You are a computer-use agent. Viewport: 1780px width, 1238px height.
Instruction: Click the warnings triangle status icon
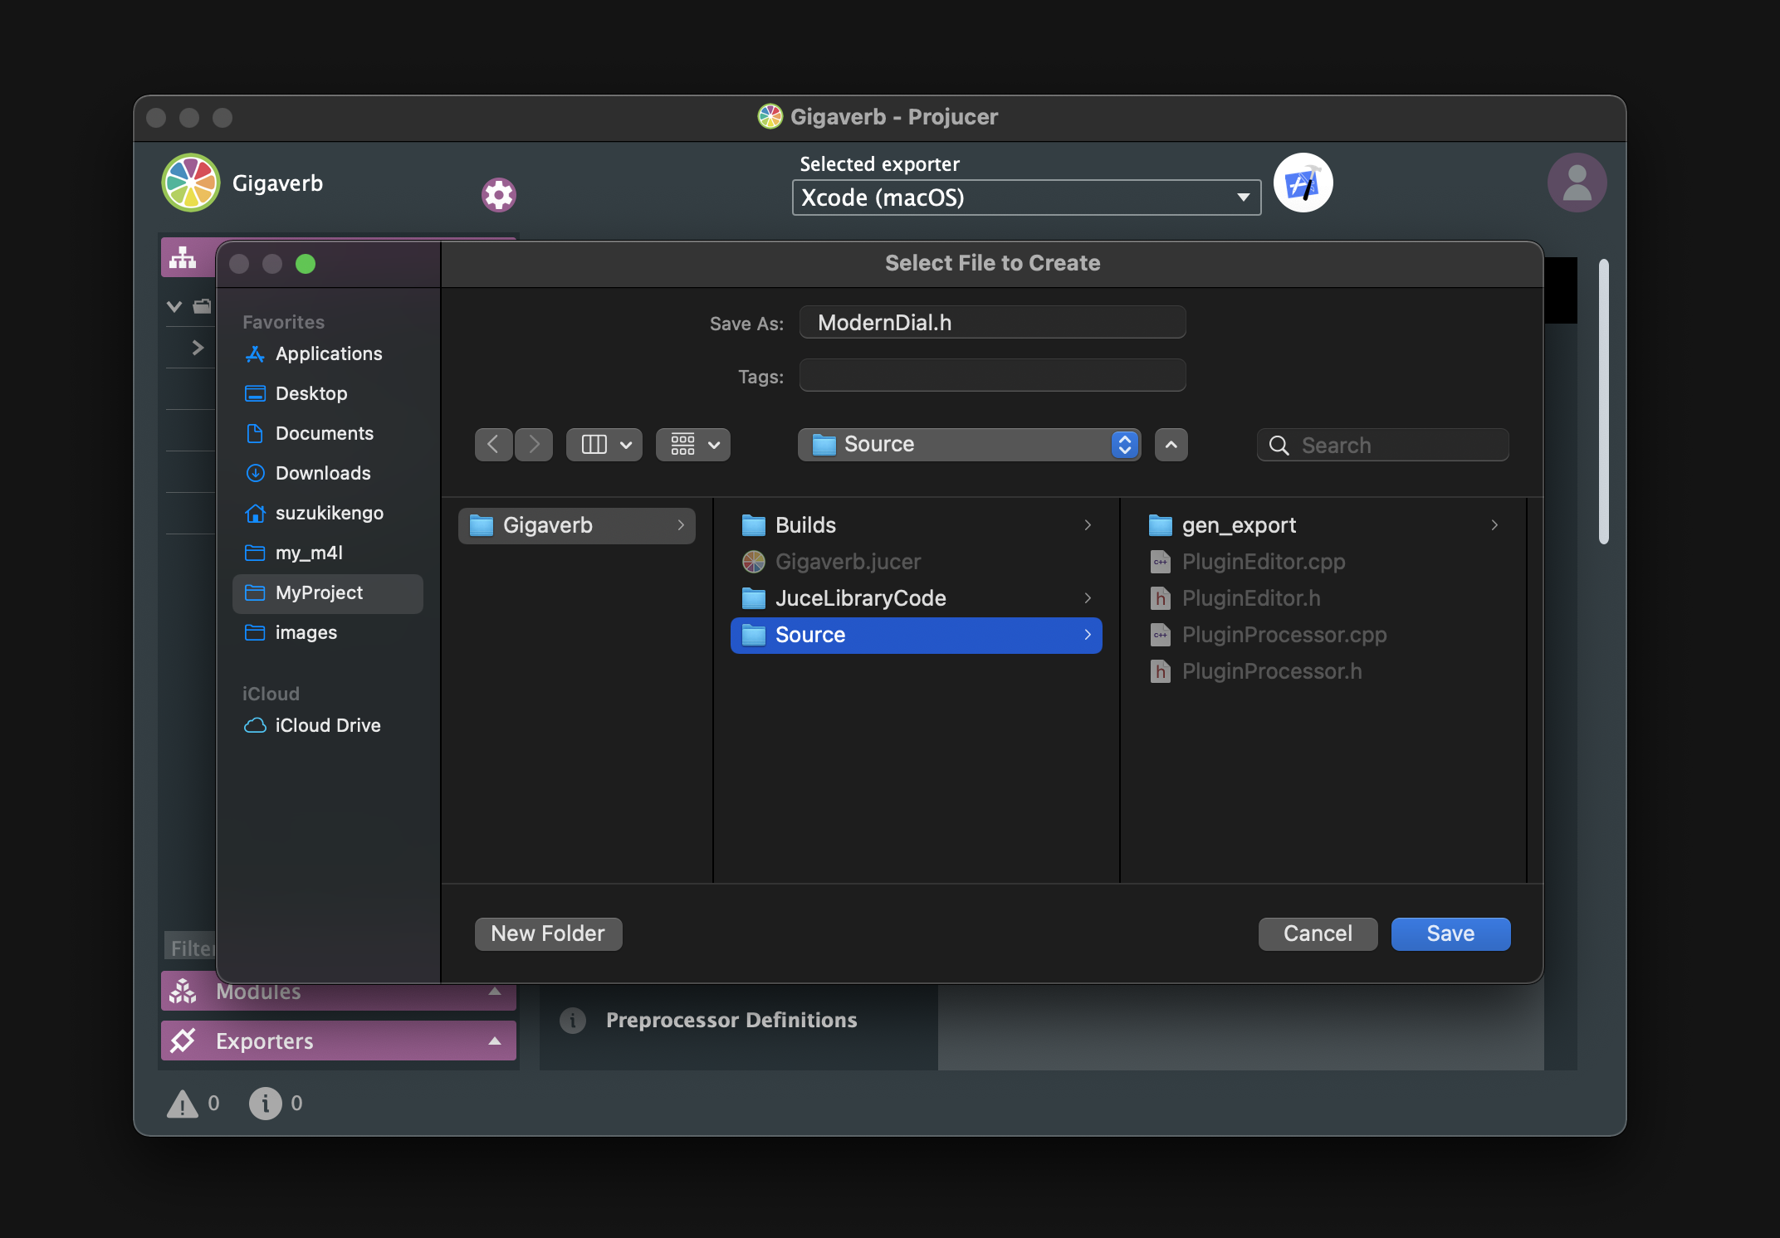pyautogui.click(x=183, y=1104)
